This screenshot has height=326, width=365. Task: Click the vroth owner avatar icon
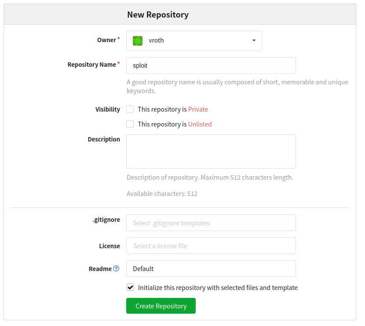(x=138, y=41)
